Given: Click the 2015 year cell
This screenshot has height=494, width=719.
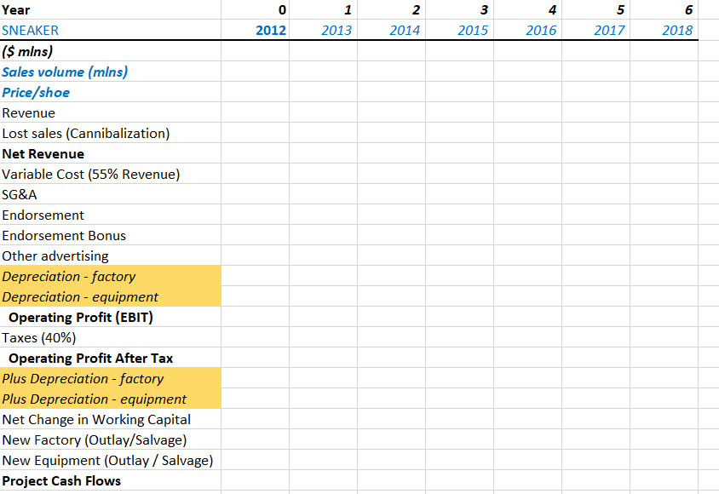Looking at the screenshot, I should pyautogui.click(x=459, y=30).
